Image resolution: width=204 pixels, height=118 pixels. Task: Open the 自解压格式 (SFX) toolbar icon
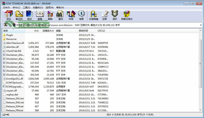click(126, 15)
